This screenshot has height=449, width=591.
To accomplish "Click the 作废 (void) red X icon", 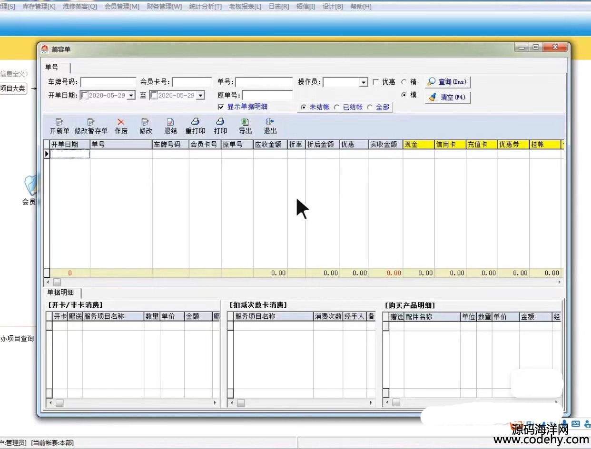I will click(121, 122).
